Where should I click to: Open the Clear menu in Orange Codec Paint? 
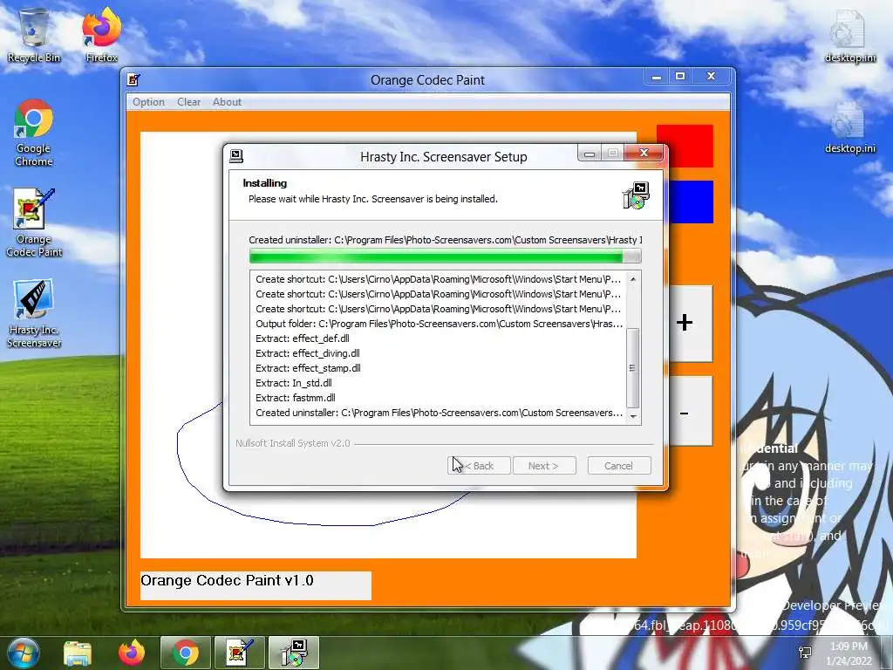(x=188, y=102)
